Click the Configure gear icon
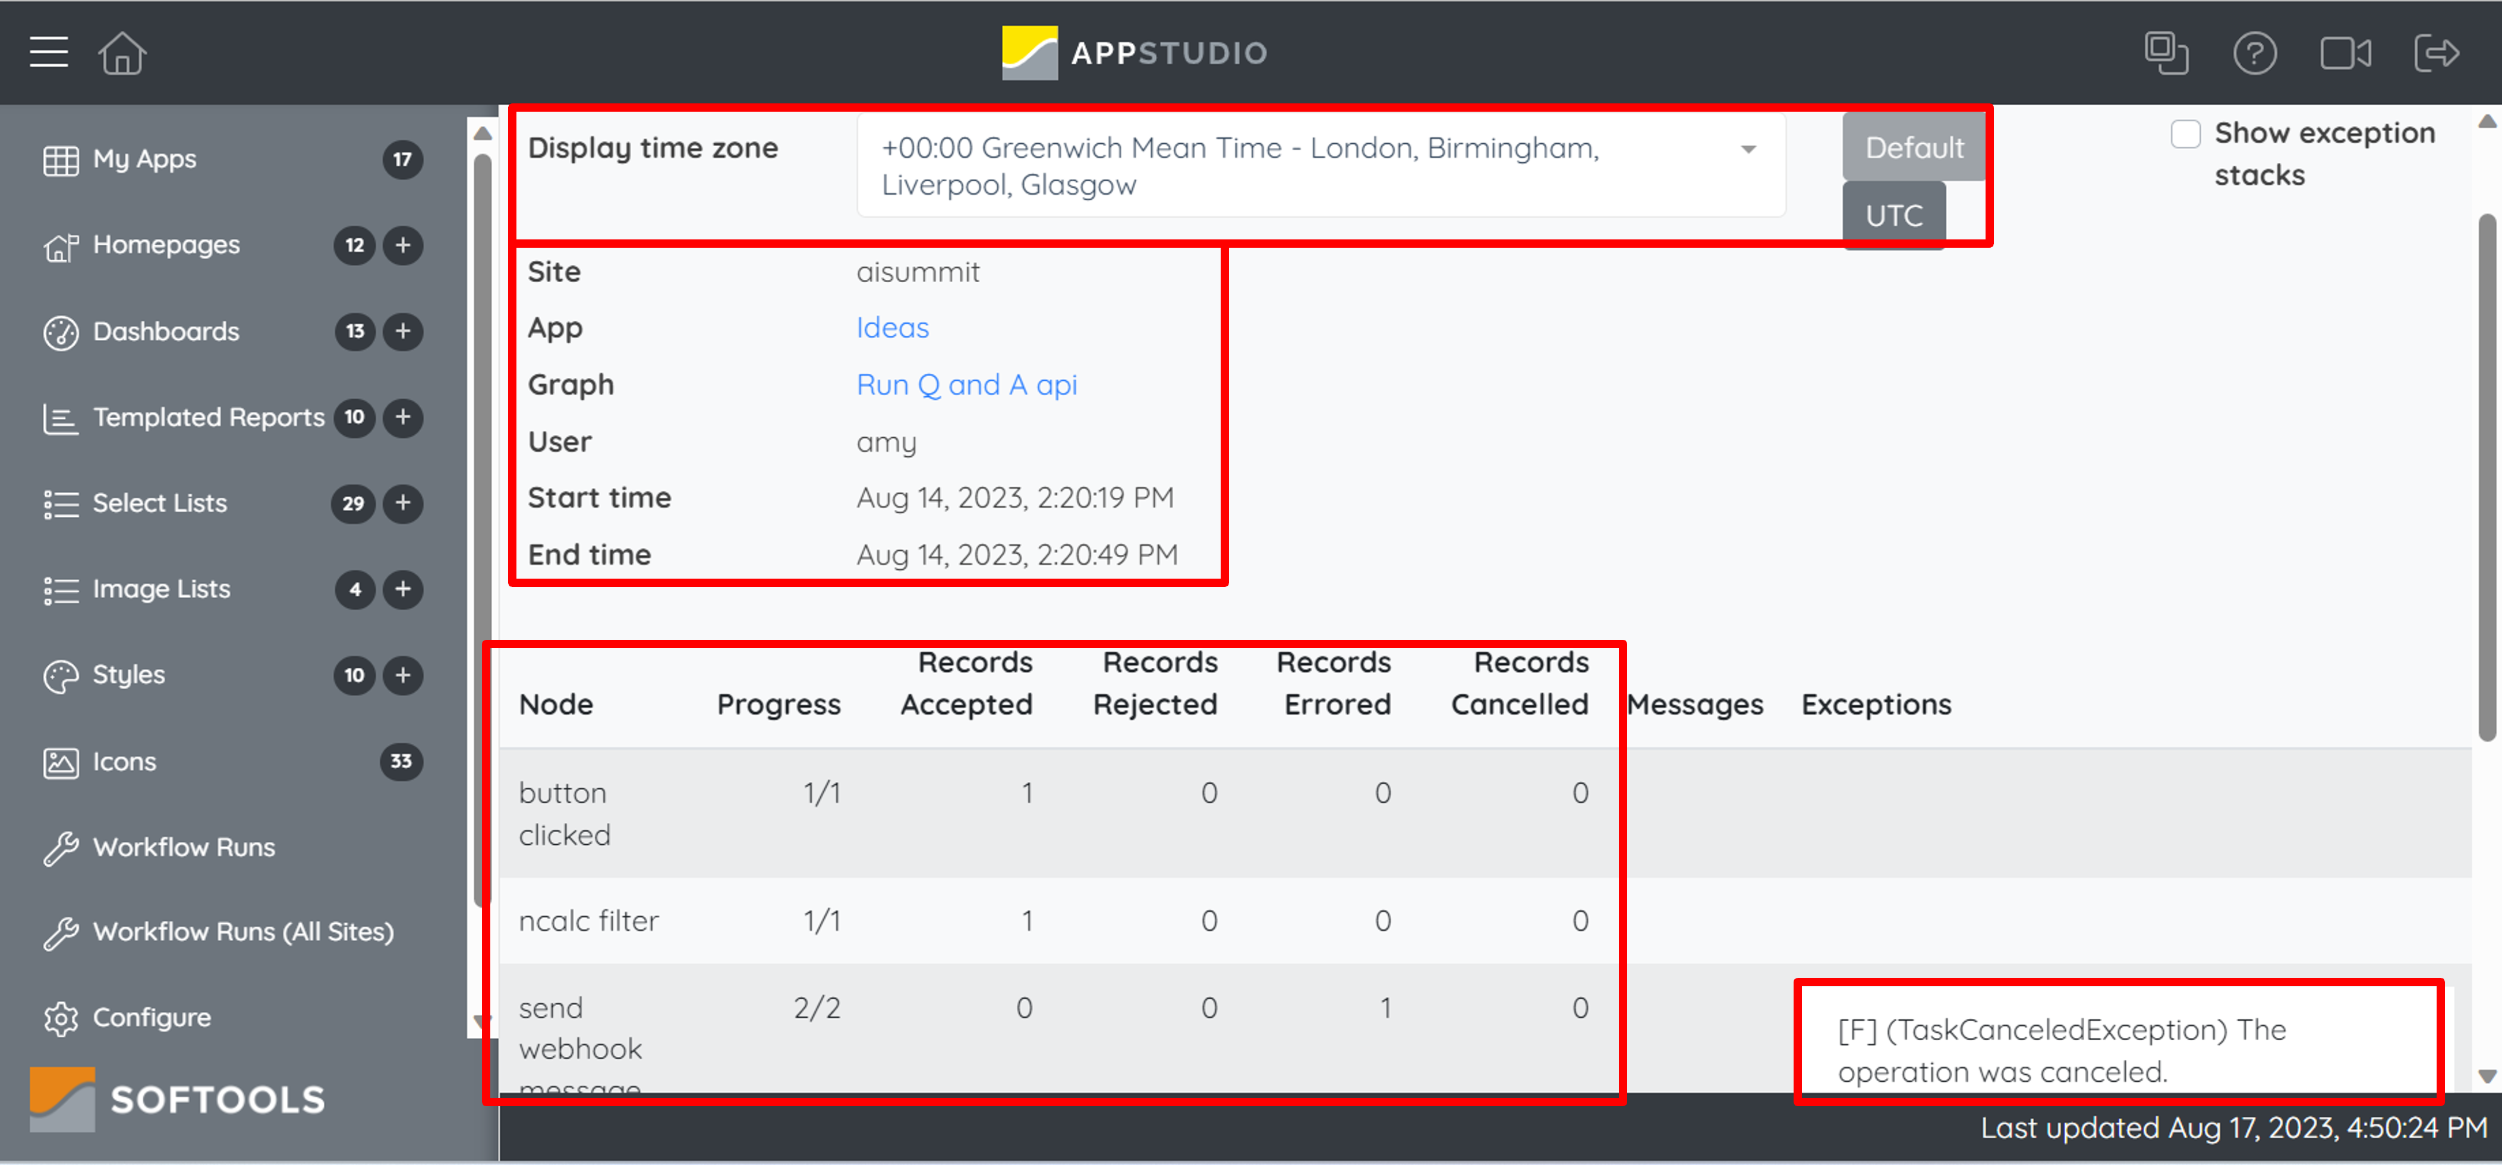The width and height of the screenshot is (2502, 1165). 60,1018
